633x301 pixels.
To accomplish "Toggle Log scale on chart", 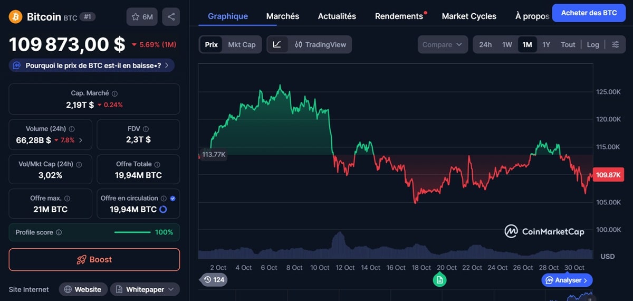I will click(x=593, y=44).
